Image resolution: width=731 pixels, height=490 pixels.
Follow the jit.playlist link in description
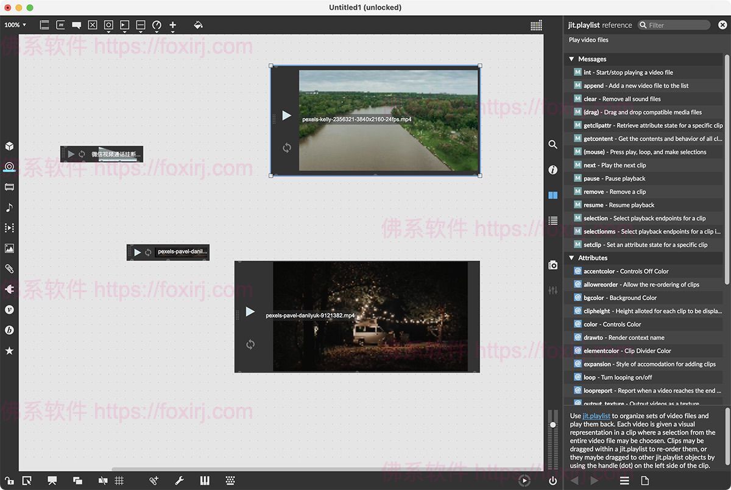[x=596, y=416]
